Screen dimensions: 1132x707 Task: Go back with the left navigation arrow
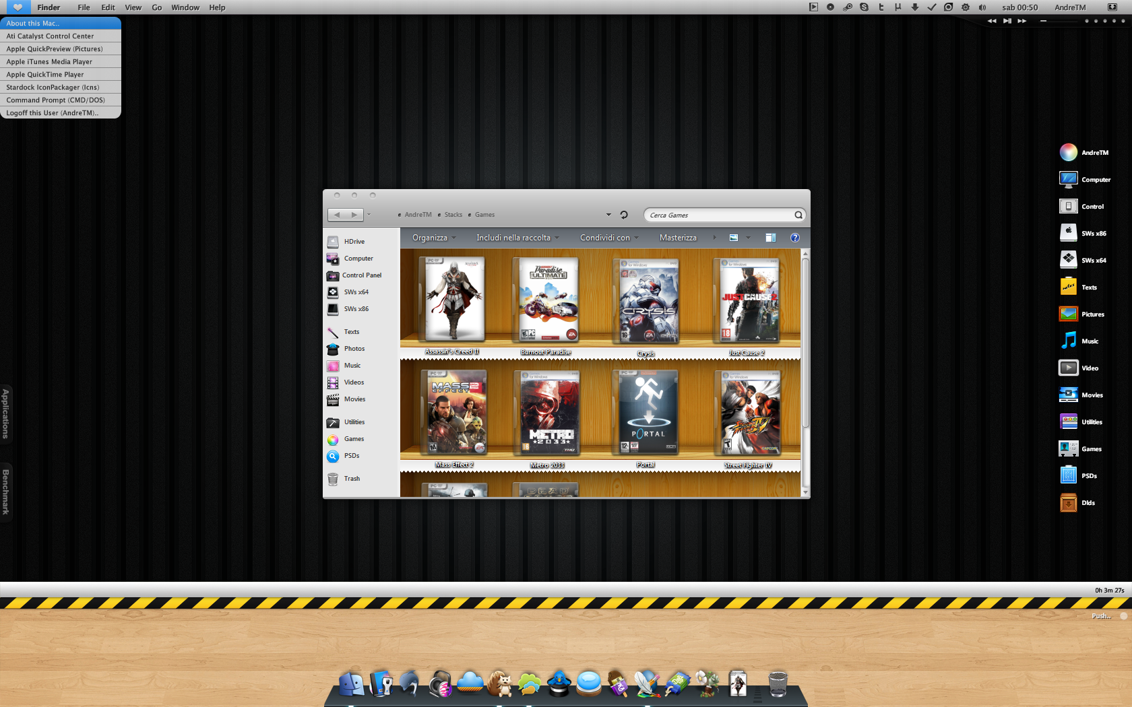[x=337, y=215]
